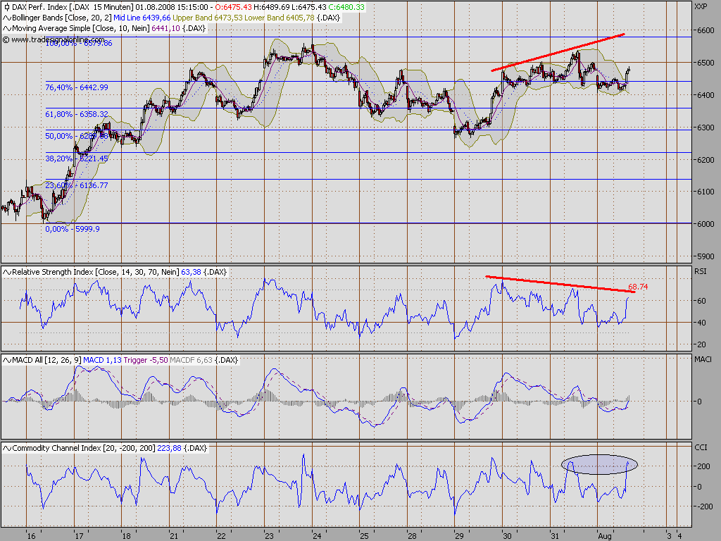Click the CCI axis panel label
Viewport: 721px width, 541px height.
click(701, 447)
